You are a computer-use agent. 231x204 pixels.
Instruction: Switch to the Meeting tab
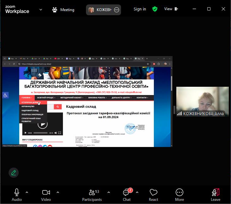(x=63, y=10)
